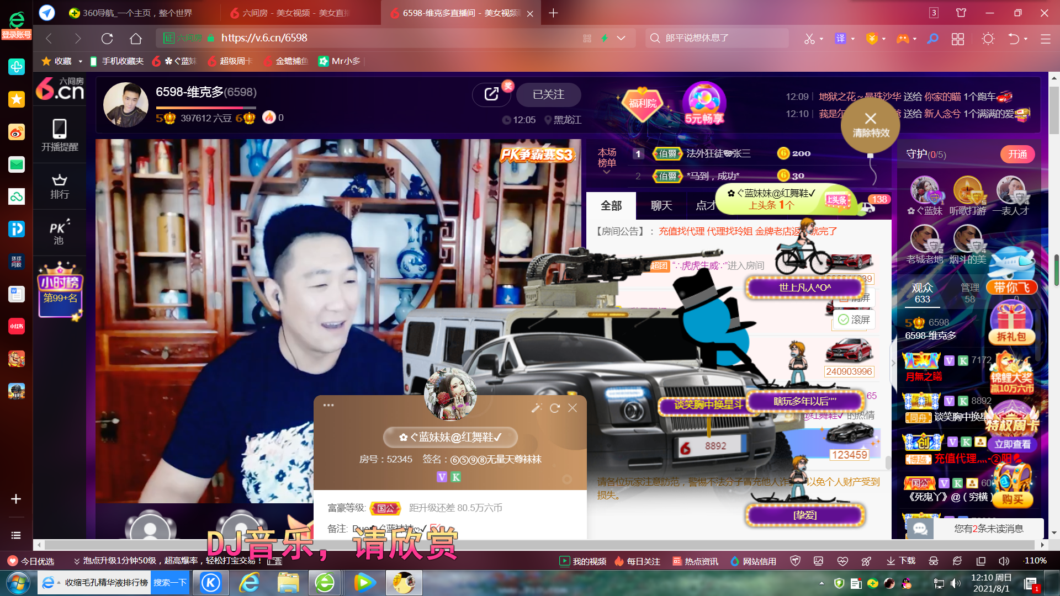Viewport: 1060px width, 596px height.
Task: Click the streamer avatar thumbnail
Action: click(125, 104)
